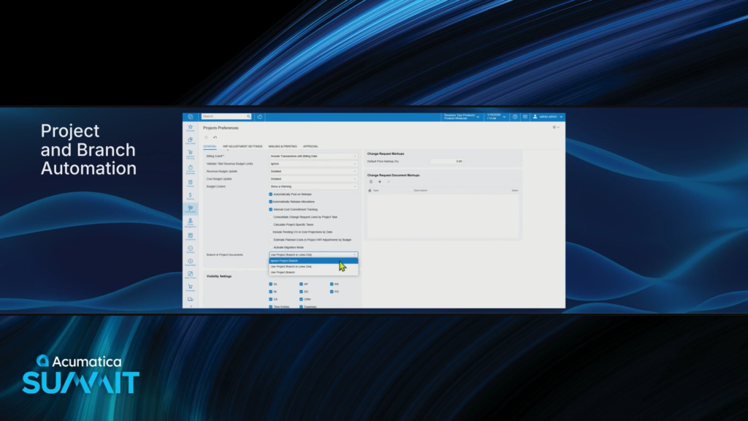Viewport: 748px width, 421px height.
Task: Open the Favorites sidebar icon
Action: click(190, 127)
